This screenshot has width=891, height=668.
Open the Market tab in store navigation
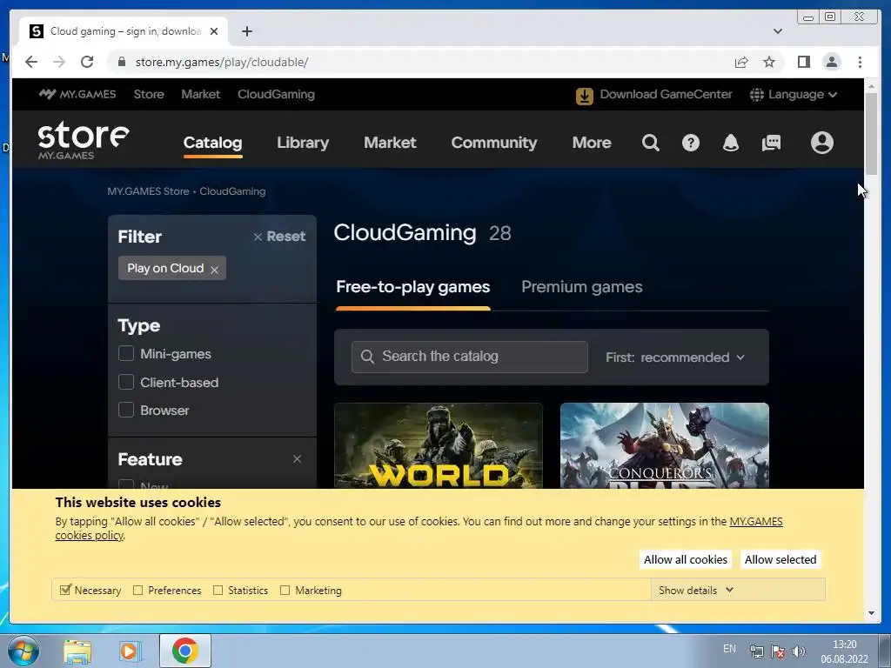[390, 143]
